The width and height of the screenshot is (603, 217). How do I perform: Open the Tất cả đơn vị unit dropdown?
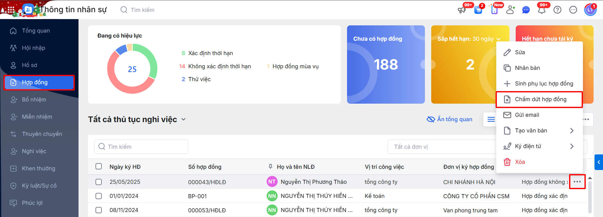click(440, 147)
